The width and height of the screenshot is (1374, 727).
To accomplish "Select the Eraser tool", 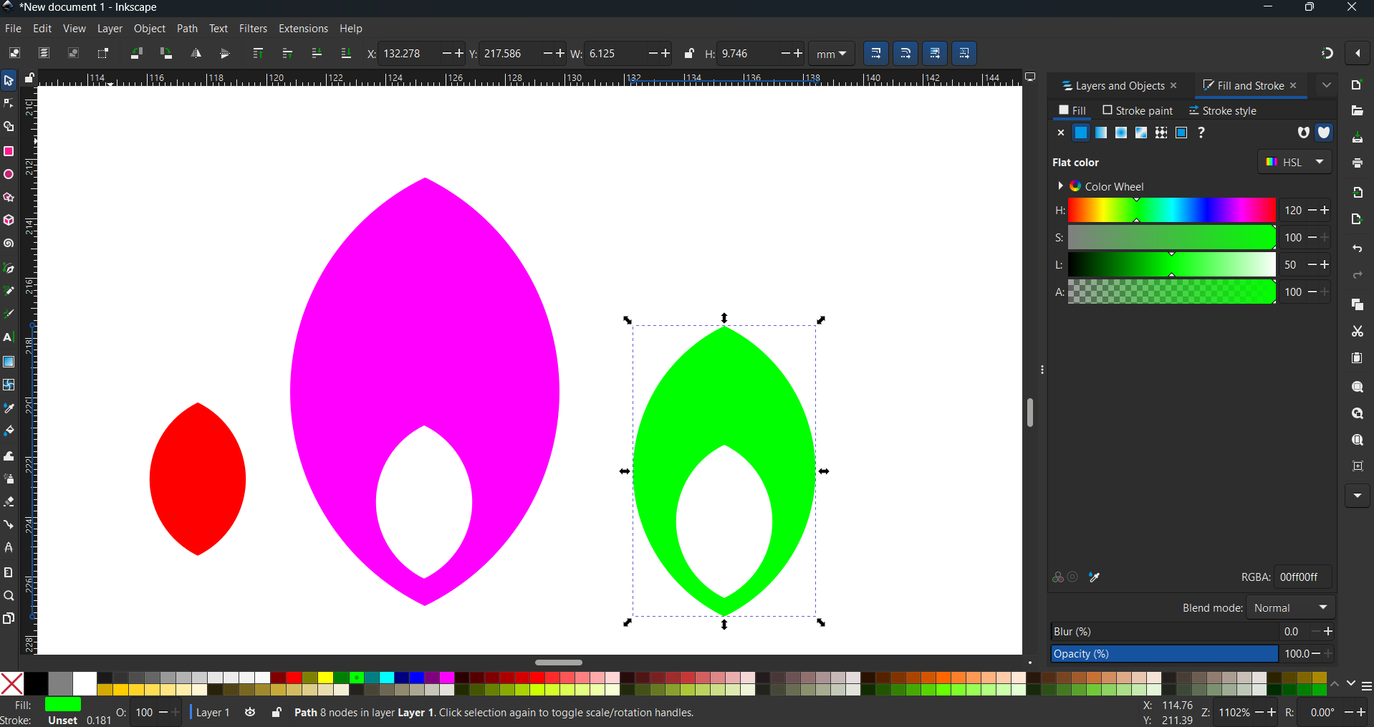I will [9, 501].
